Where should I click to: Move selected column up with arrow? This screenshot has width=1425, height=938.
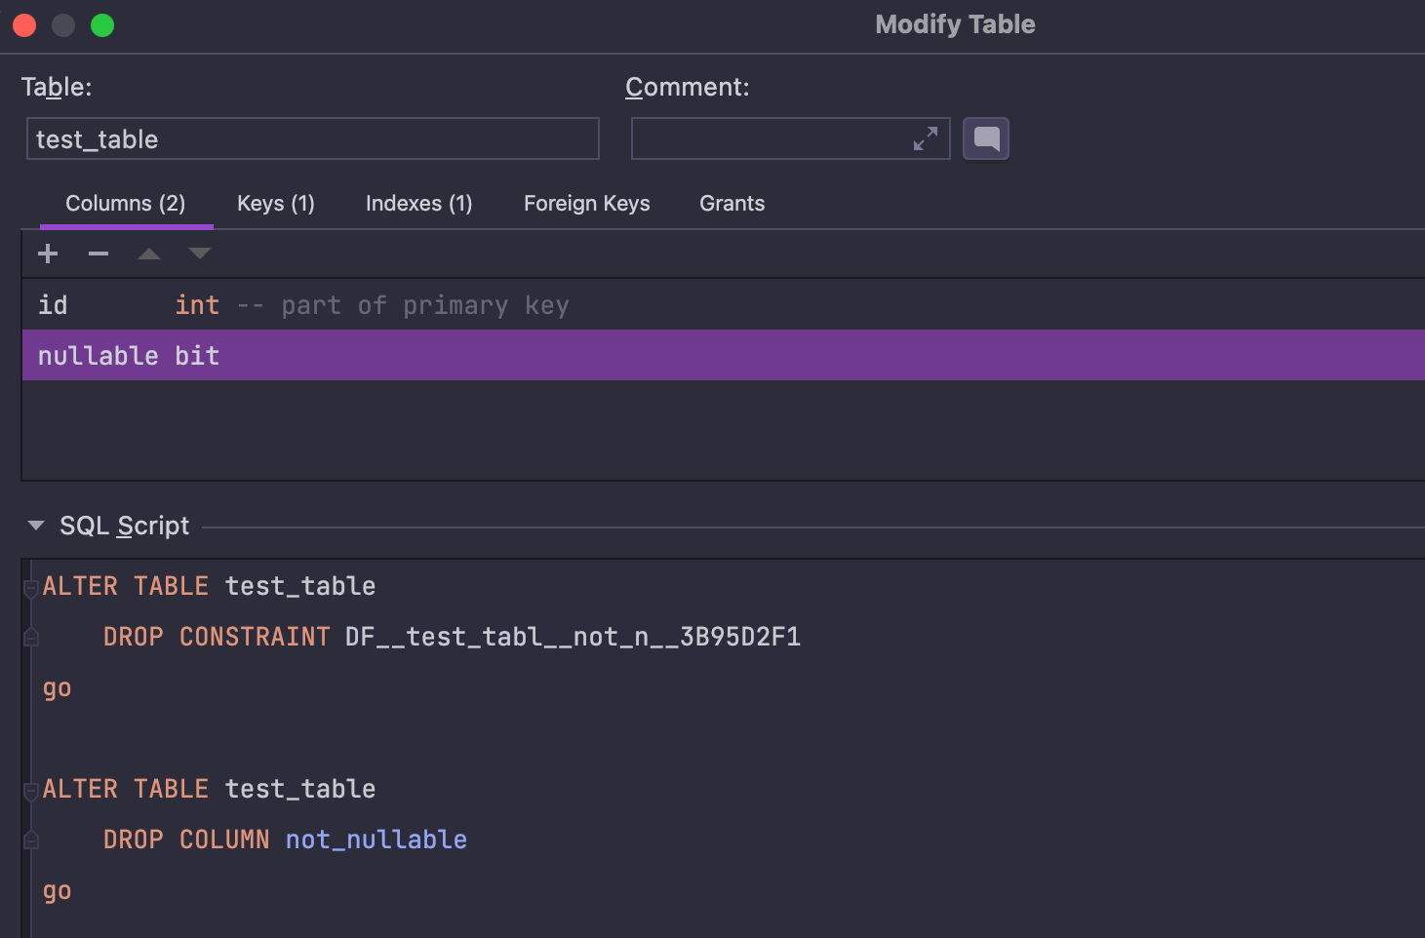point(149,254)
